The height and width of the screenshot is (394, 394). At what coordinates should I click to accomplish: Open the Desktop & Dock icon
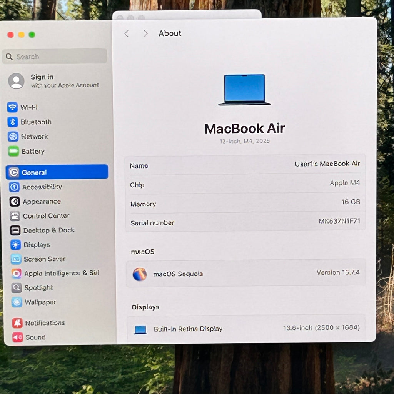[15, 230]
